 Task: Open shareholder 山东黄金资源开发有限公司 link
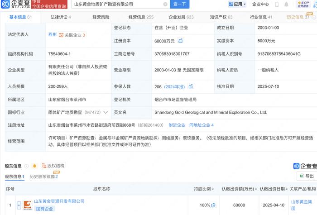pos(59,201)
